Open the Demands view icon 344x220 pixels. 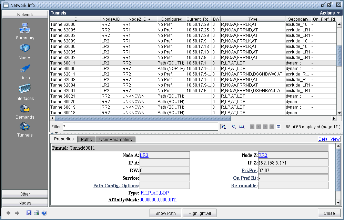click(x=25, y=109)
